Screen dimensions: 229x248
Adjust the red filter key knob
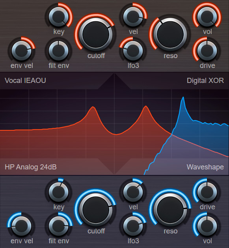coord(59,17)
